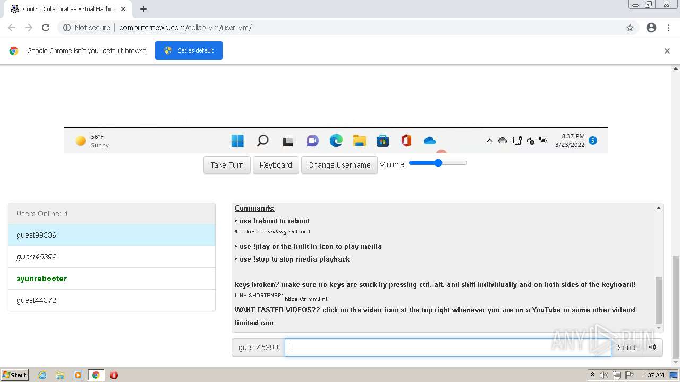Adjust the Volume slider
This screenshot has height=382, width=680.
click(x=438, y=163)
